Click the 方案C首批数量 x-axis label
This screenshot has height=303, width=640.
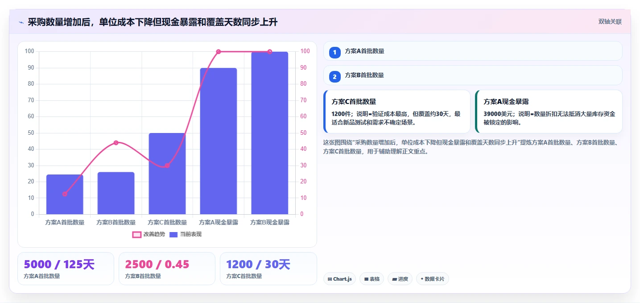(167, 222)
